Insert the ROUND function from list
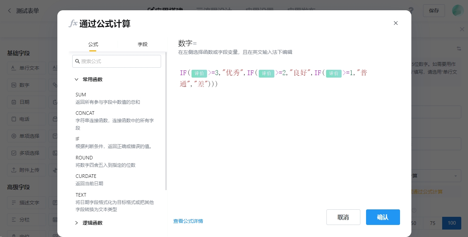468x237 pixels. 84,158
